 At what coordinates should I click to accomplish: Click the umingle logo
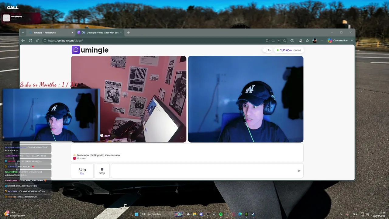(90, 50)
